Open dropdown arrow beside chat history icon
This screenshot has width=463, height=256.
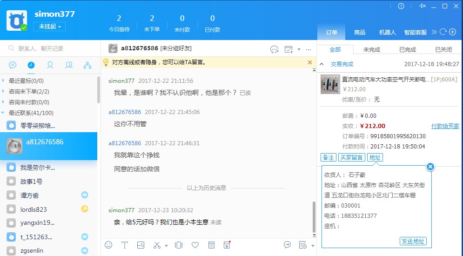[x=313, y=246]
